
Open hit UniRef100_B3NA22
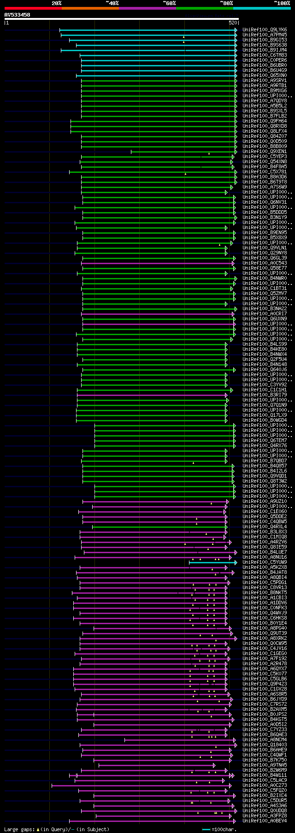(x=265, y=309)
